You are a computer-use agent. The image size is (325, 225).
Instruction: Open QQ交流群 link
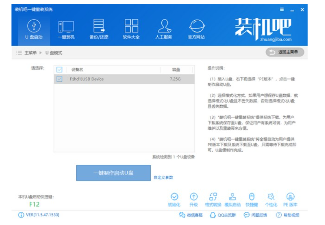(223, 215)
